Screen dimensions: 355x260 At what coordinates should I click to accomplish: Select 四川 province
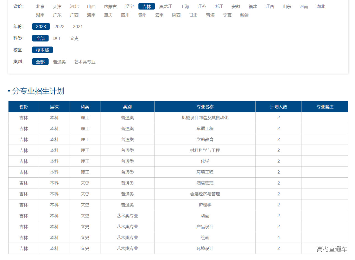point(125,15)
